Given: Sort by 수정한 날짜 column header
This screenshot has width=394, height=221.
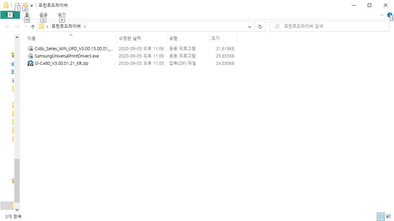Looking at the screenshot, I should tap(142, 38).
